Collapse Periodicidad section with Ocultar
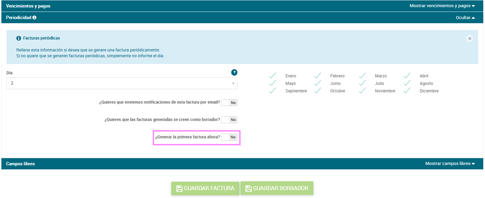485x198 pixels. 465,18
